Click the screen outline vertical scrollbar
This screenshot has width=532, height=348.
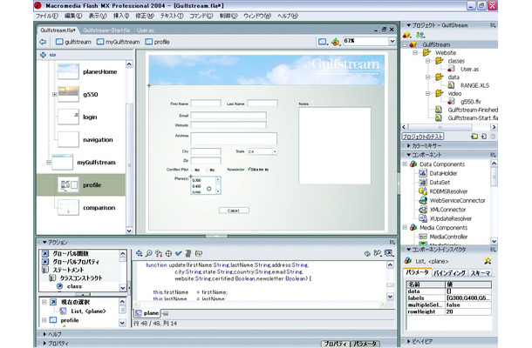129,147
